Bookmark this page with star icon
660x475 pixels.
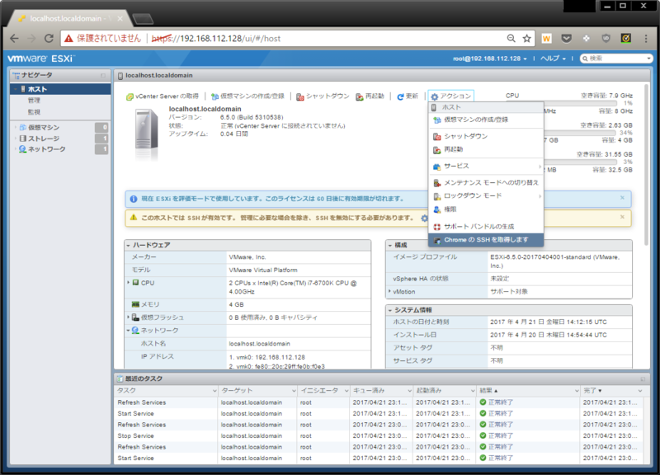point(526,38)
